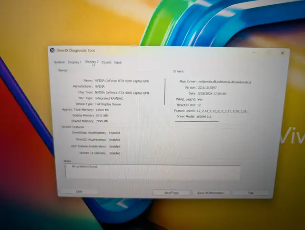Open the Sound tab
The image size is (305, 230).
tap(106, 63)
